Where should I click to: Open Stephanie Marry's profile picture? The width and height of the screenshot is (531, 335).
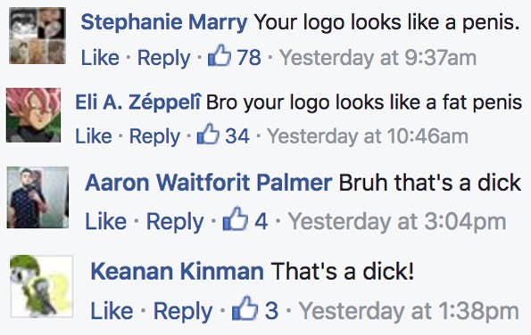click(37, 36)
